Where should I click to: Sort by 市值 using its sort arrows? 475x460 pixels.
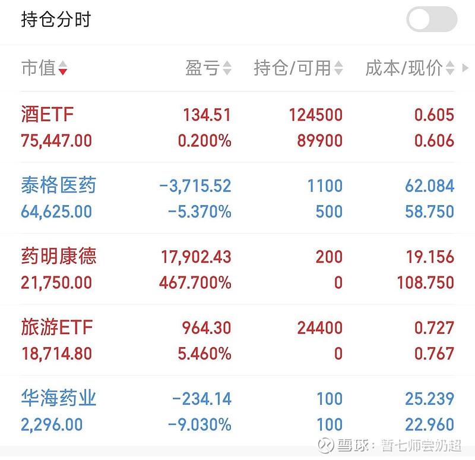click(63, 68)
